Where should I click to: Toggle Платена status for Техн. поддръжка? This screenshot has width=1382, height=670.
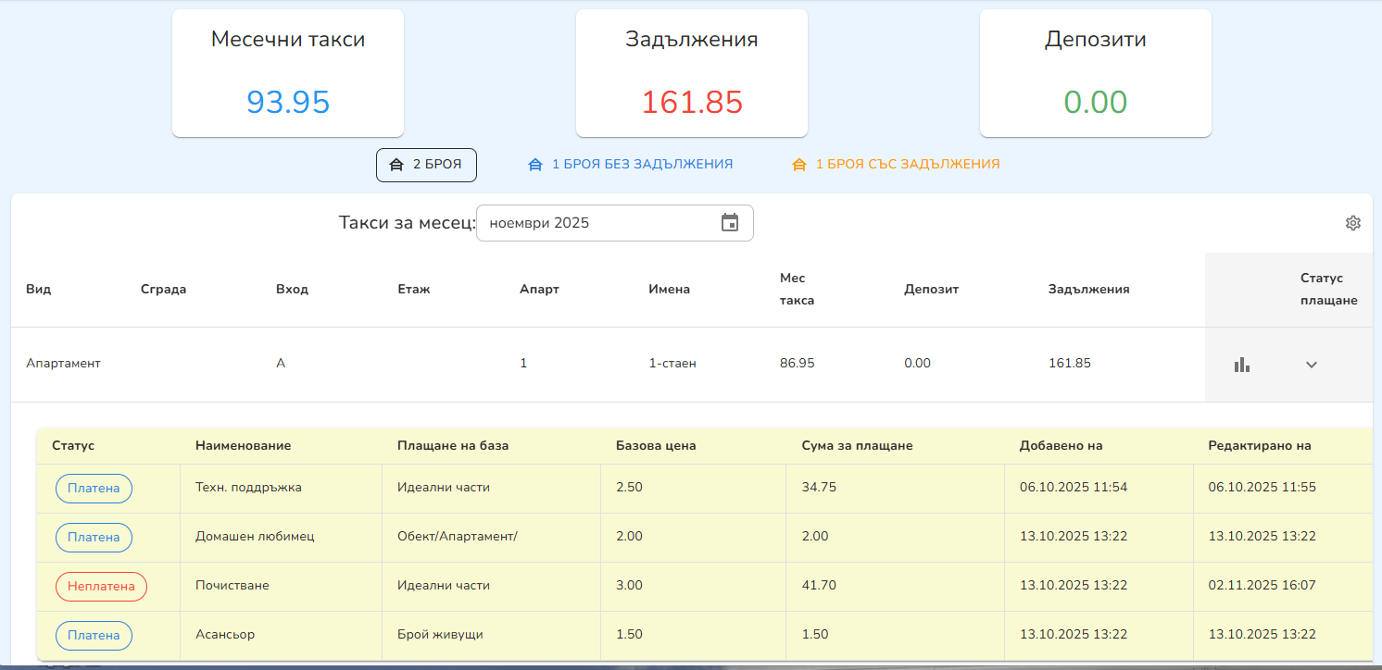click(x=94, y=488)
